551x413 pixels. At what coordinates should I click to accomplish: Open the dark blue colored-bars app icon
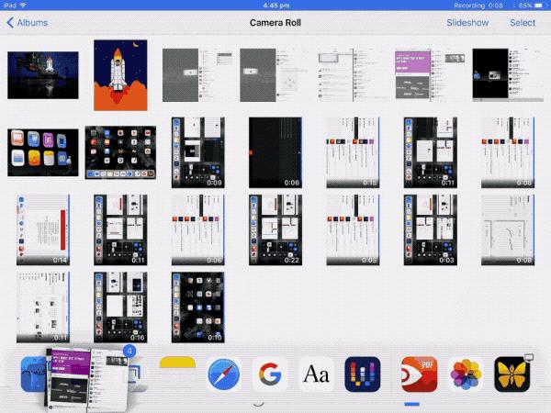pyautogui.click(x=363, y=374)
